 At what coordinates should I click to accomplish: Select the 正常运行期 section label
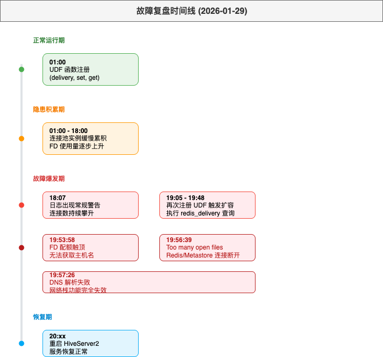[49, 40]
